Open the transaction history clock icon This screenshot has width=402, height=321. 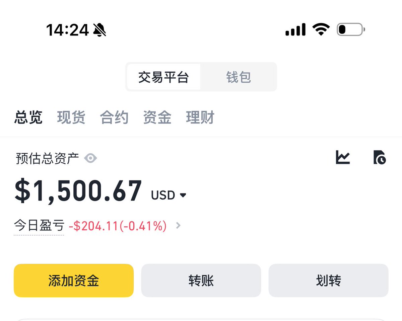coord(380,157)
